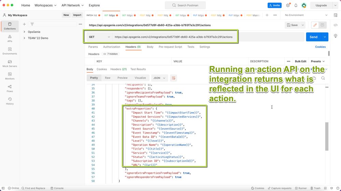Switch to response Cookies tab

click(102, 69)
